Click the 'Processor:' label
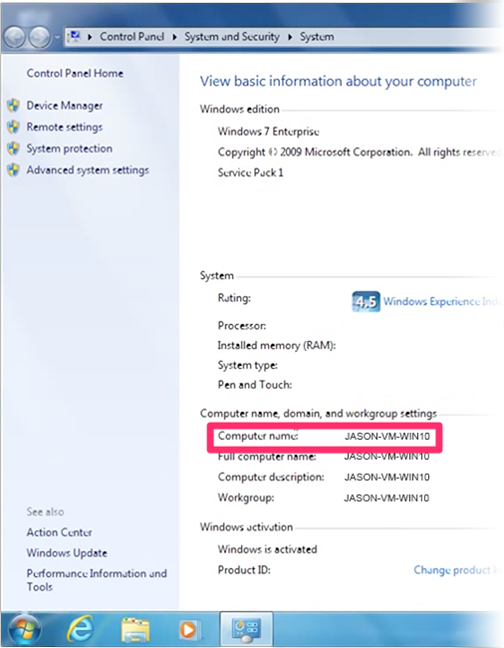The width and height of the screenshot is (504, 648). pyautogui.click(x=242, y=326)
